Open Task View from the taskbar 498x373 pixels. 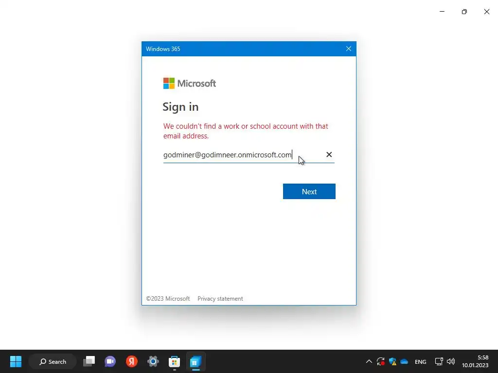(89, 361)
